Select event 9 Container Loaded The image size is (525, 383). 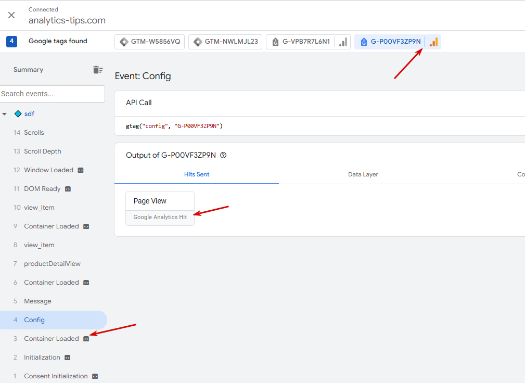[54, 226]
